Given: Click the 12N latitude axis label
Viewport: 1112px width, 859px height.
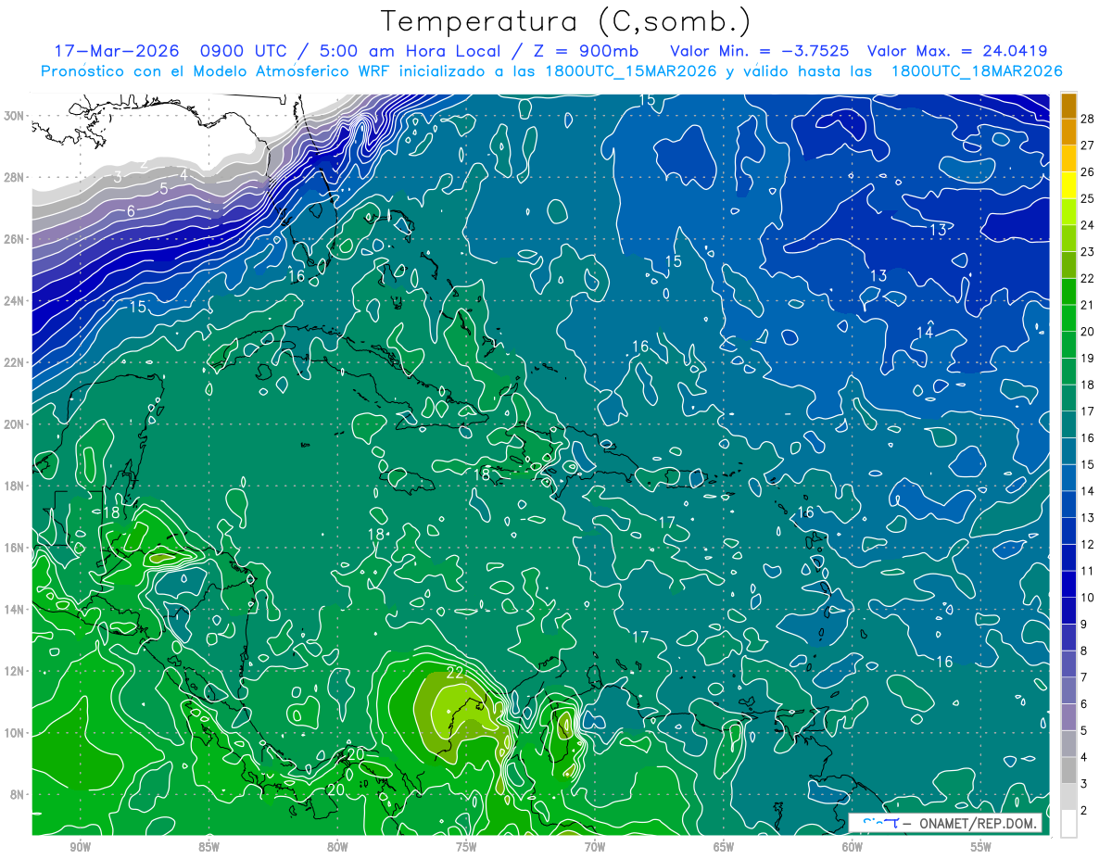Looking at the screenshot, I should [14, 671].
